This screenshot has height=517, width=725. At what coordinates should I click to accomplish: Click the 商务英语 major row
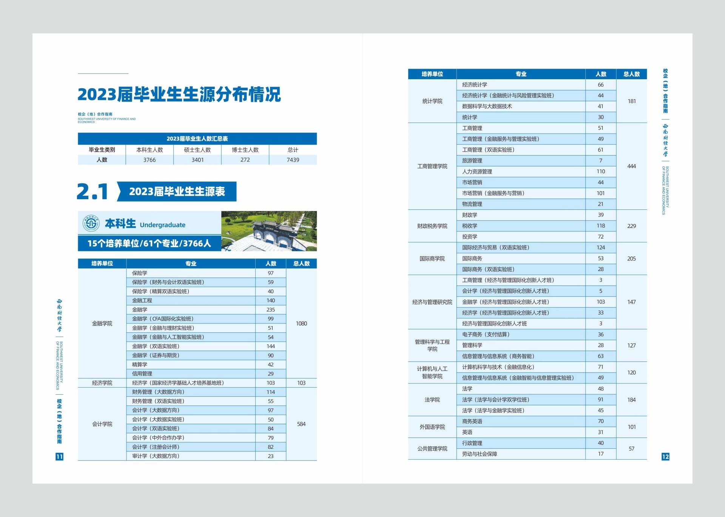pyautogui.click(x=537, y=422)
